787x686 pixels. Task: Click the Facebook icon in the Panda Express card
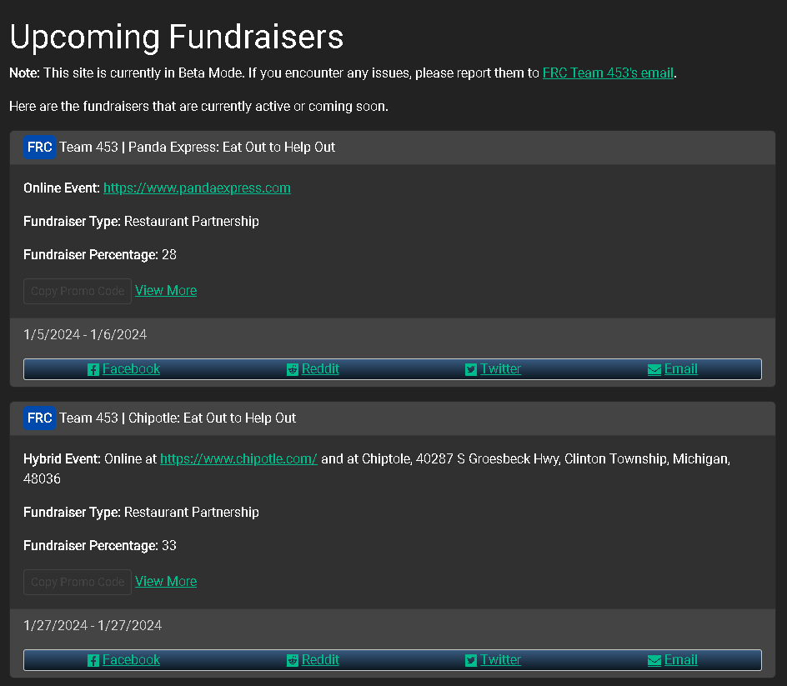93,370
